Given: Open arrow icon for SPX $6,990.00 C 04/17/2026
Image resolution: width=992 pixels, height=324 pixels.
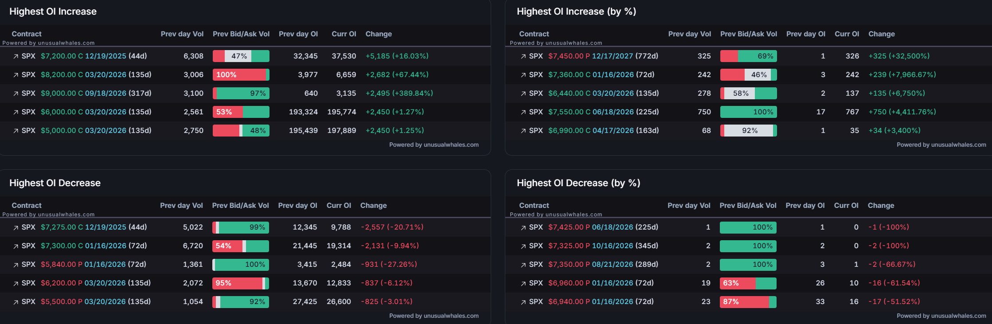Looking at the screenshot, I should [523, 131].
